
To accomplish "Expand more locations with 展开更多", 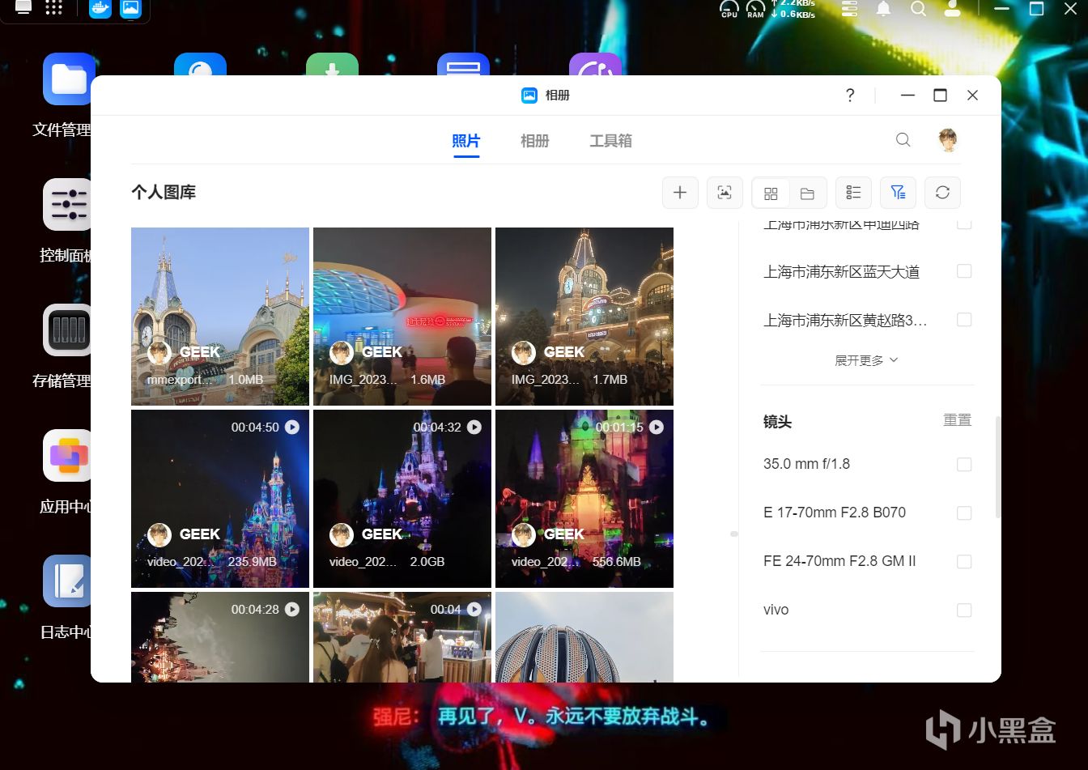I will tap(867, 360).
